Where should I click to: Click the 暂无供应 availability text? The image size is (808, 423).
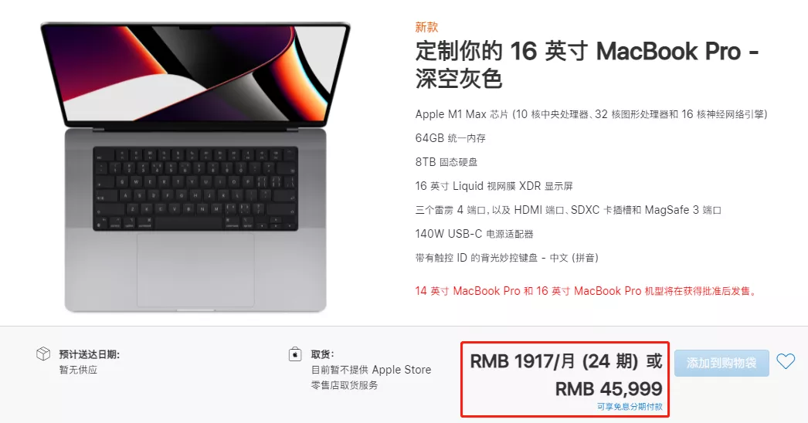tap(78, 370)
